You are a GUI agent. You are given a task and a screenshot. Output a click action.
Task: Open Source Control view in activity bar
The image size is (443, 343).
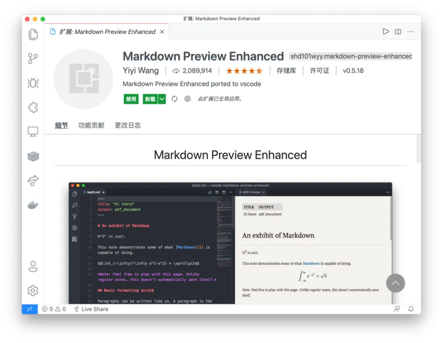tap(33, 59)
